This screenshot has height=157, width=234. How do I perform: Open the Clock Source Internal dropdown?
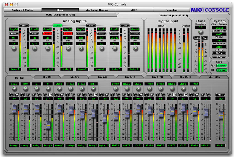pos(219,28)
